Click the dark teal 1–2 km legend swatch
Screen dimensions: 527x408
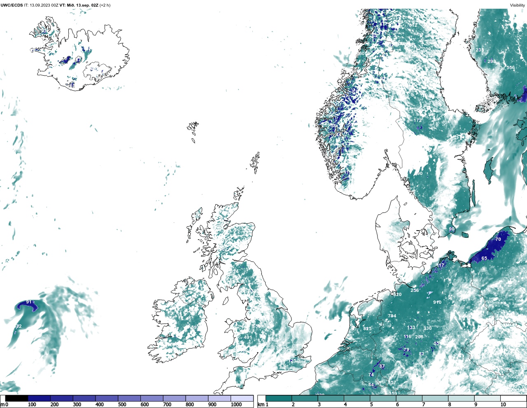[x=279, y=399]
